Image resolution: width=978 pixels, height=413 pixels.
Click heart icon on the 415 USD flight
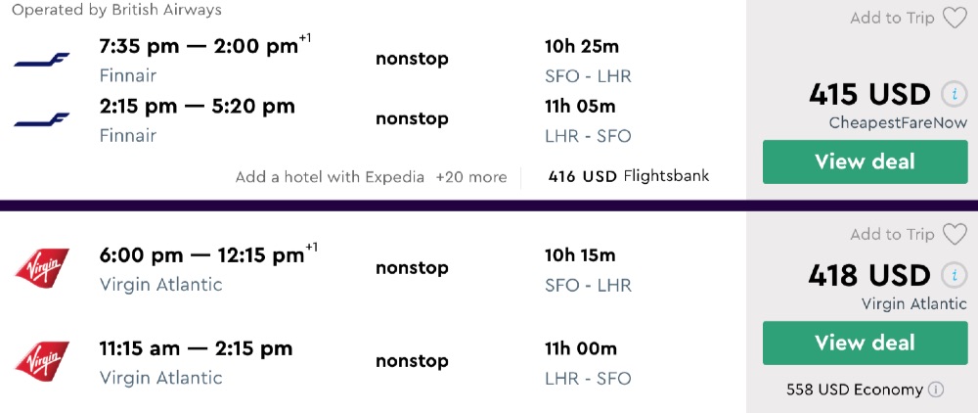pyautogui.click(x=955, y=18)
